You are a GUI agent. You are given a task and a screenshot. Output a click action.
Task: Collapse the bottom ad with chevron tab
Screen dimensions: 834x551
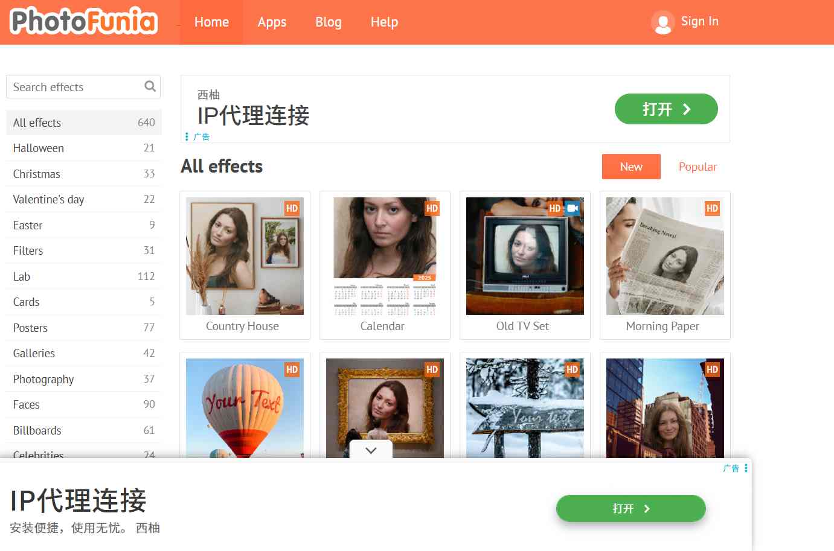click(371, 450)
